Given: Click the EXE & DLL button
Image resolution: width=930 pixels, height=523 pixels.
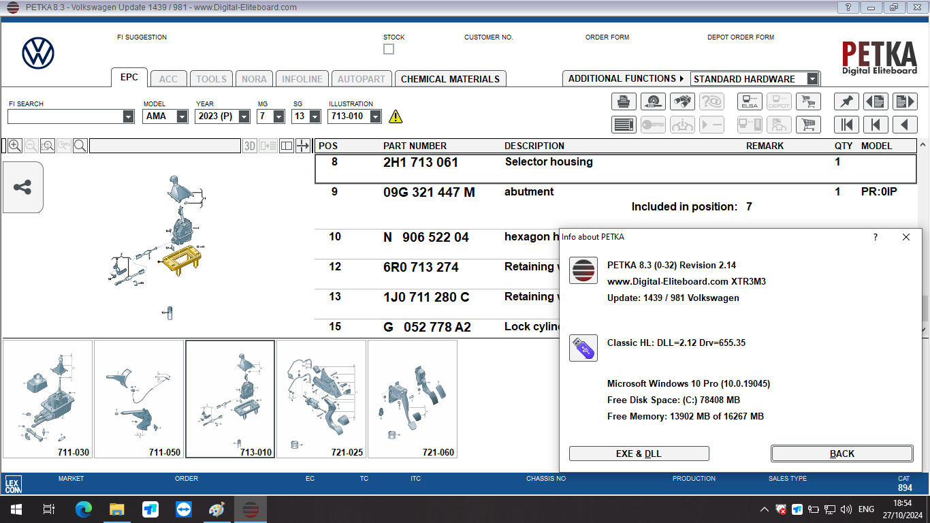Looking at the screenshot, I should click(x=639, y=454).
